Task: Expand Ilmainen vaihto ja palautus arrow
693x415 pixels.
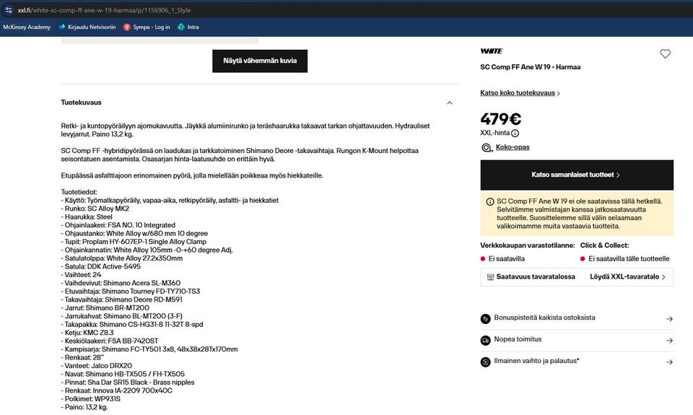Action: pos(669,362)
